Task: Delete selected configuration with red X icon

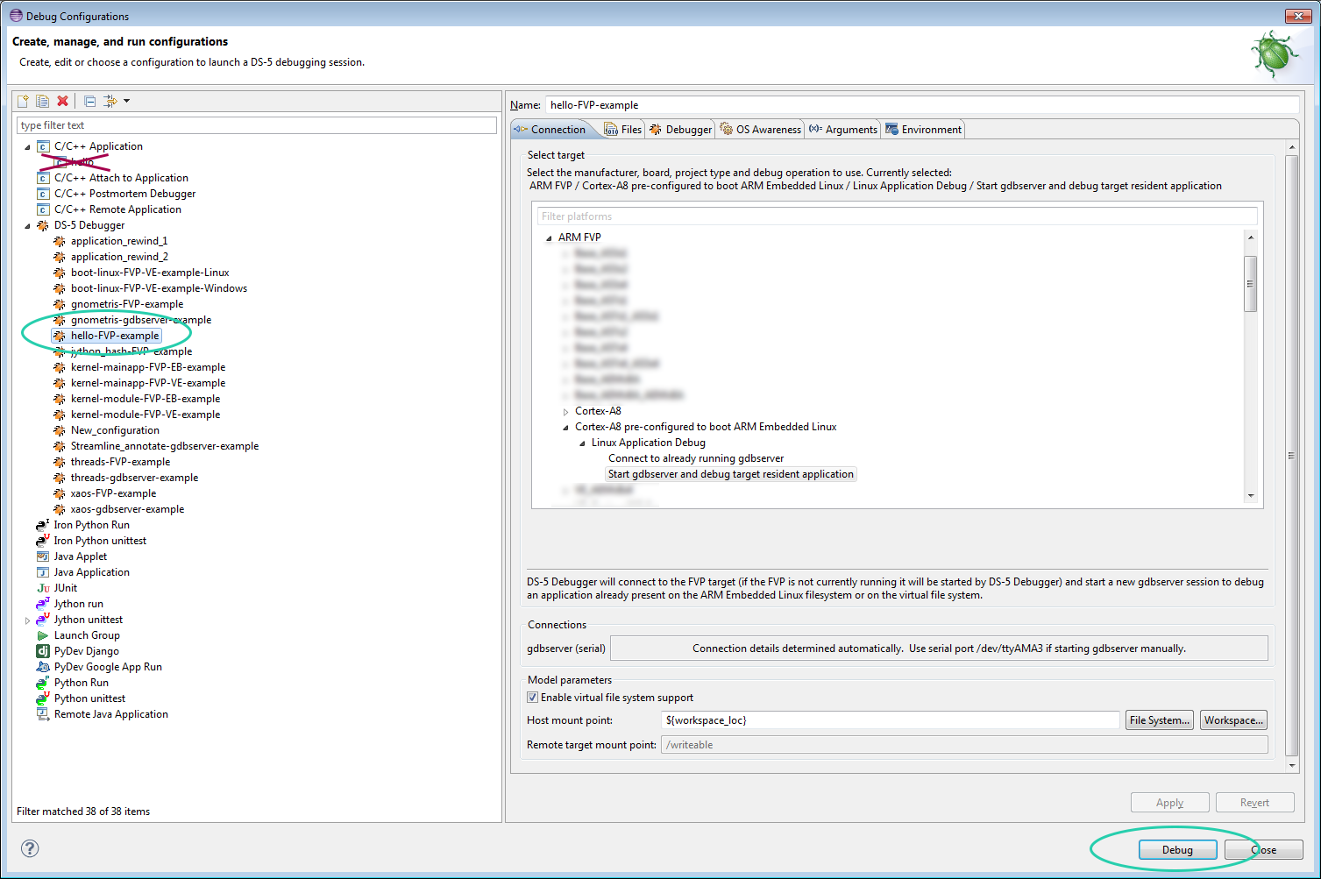Action: pos(62,101)
